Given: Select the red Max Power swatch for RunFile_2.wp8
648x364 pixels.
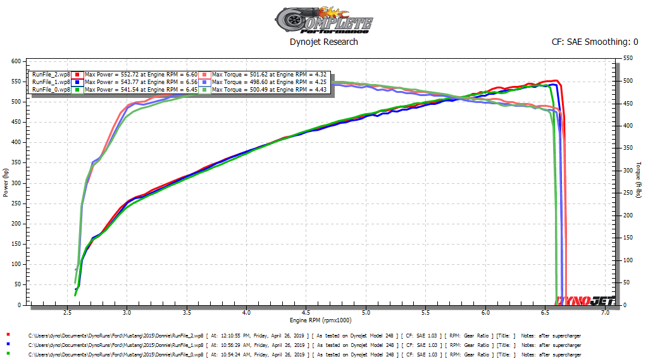Looking at the screenshot, I should pyautogui.click(x=77, y=75).
